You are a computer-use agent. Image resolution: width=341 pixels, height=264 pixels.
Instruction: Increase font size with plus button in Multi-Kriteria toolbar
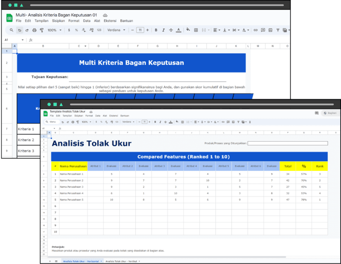[x=147, y=30]
